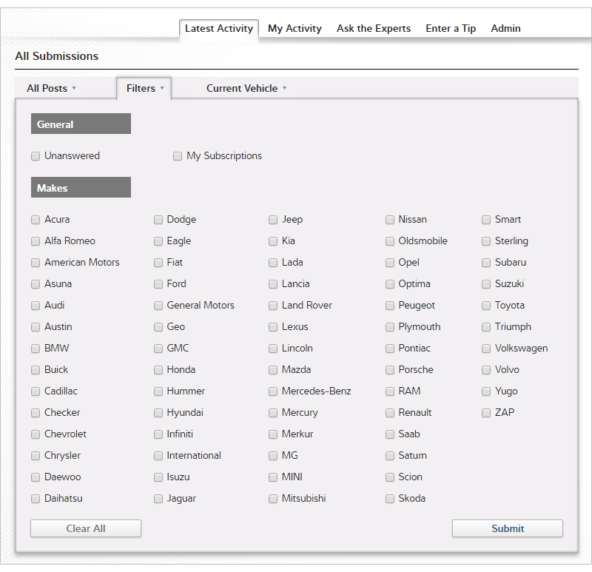Check the Unanswered filter checkbox
592x572 pixels.
pos(36,156)
